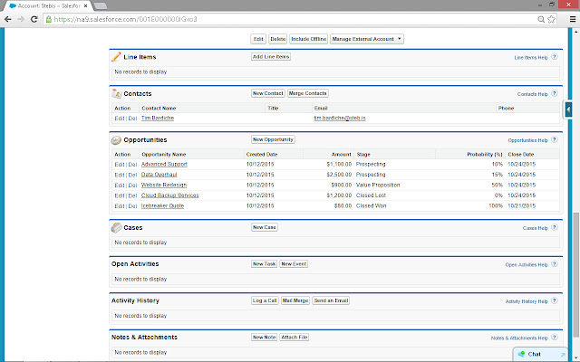Screen dimensions: 580x362
Task: Click the Merge Contacts button
Action: click(x=308, y=93)
